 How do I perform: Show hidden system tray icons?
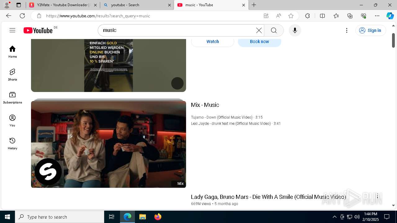(334, 217)
